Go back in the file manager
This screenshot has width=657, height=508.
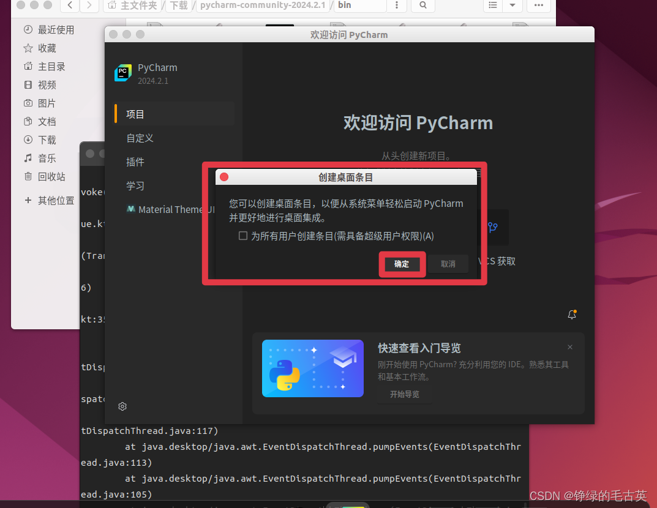point(70,5)
